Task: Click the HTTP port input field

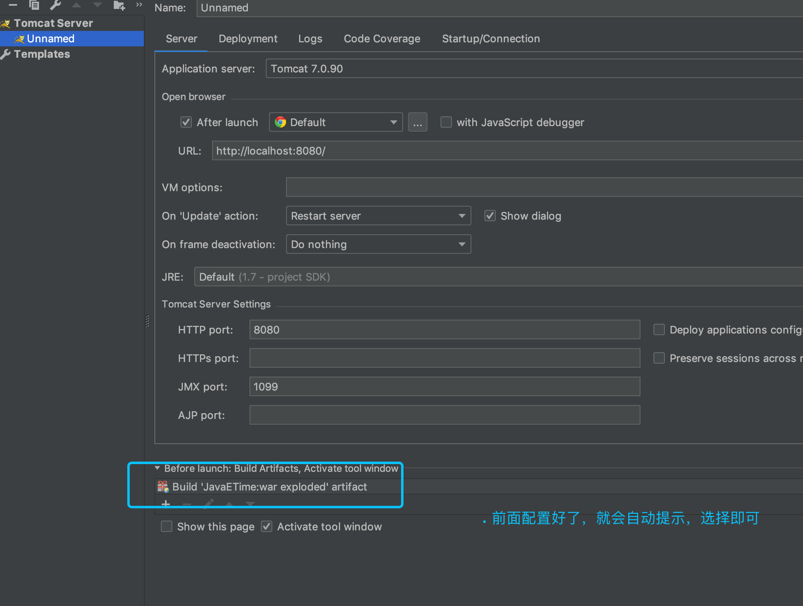Action: [x=444, y=330]
